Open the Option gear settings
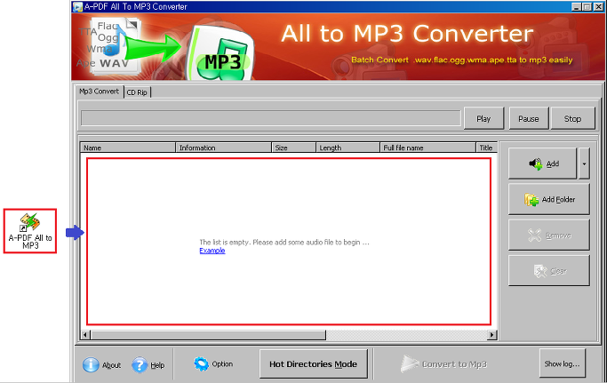 click(213, 364)
